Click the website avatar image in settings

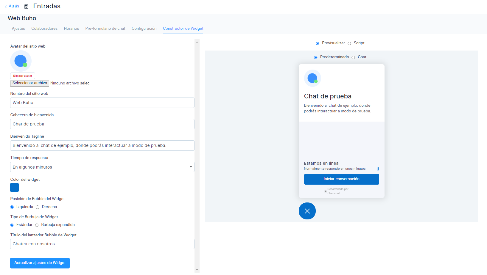pos(21,61)
